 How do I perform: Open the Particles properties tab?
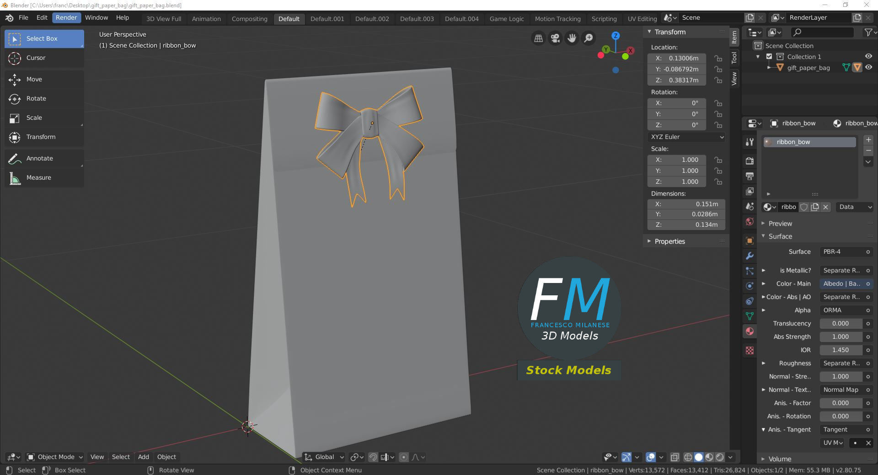point(750,271)
